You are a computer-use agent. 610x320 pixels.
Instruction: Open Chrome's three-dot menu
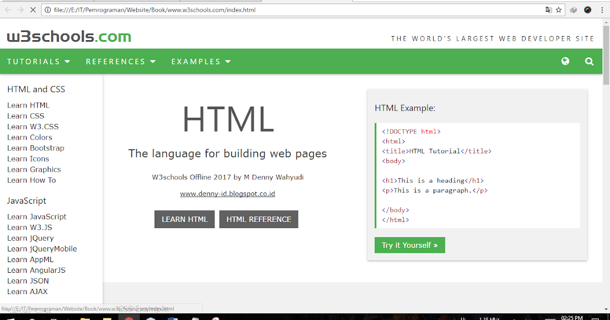coord(601,9)
